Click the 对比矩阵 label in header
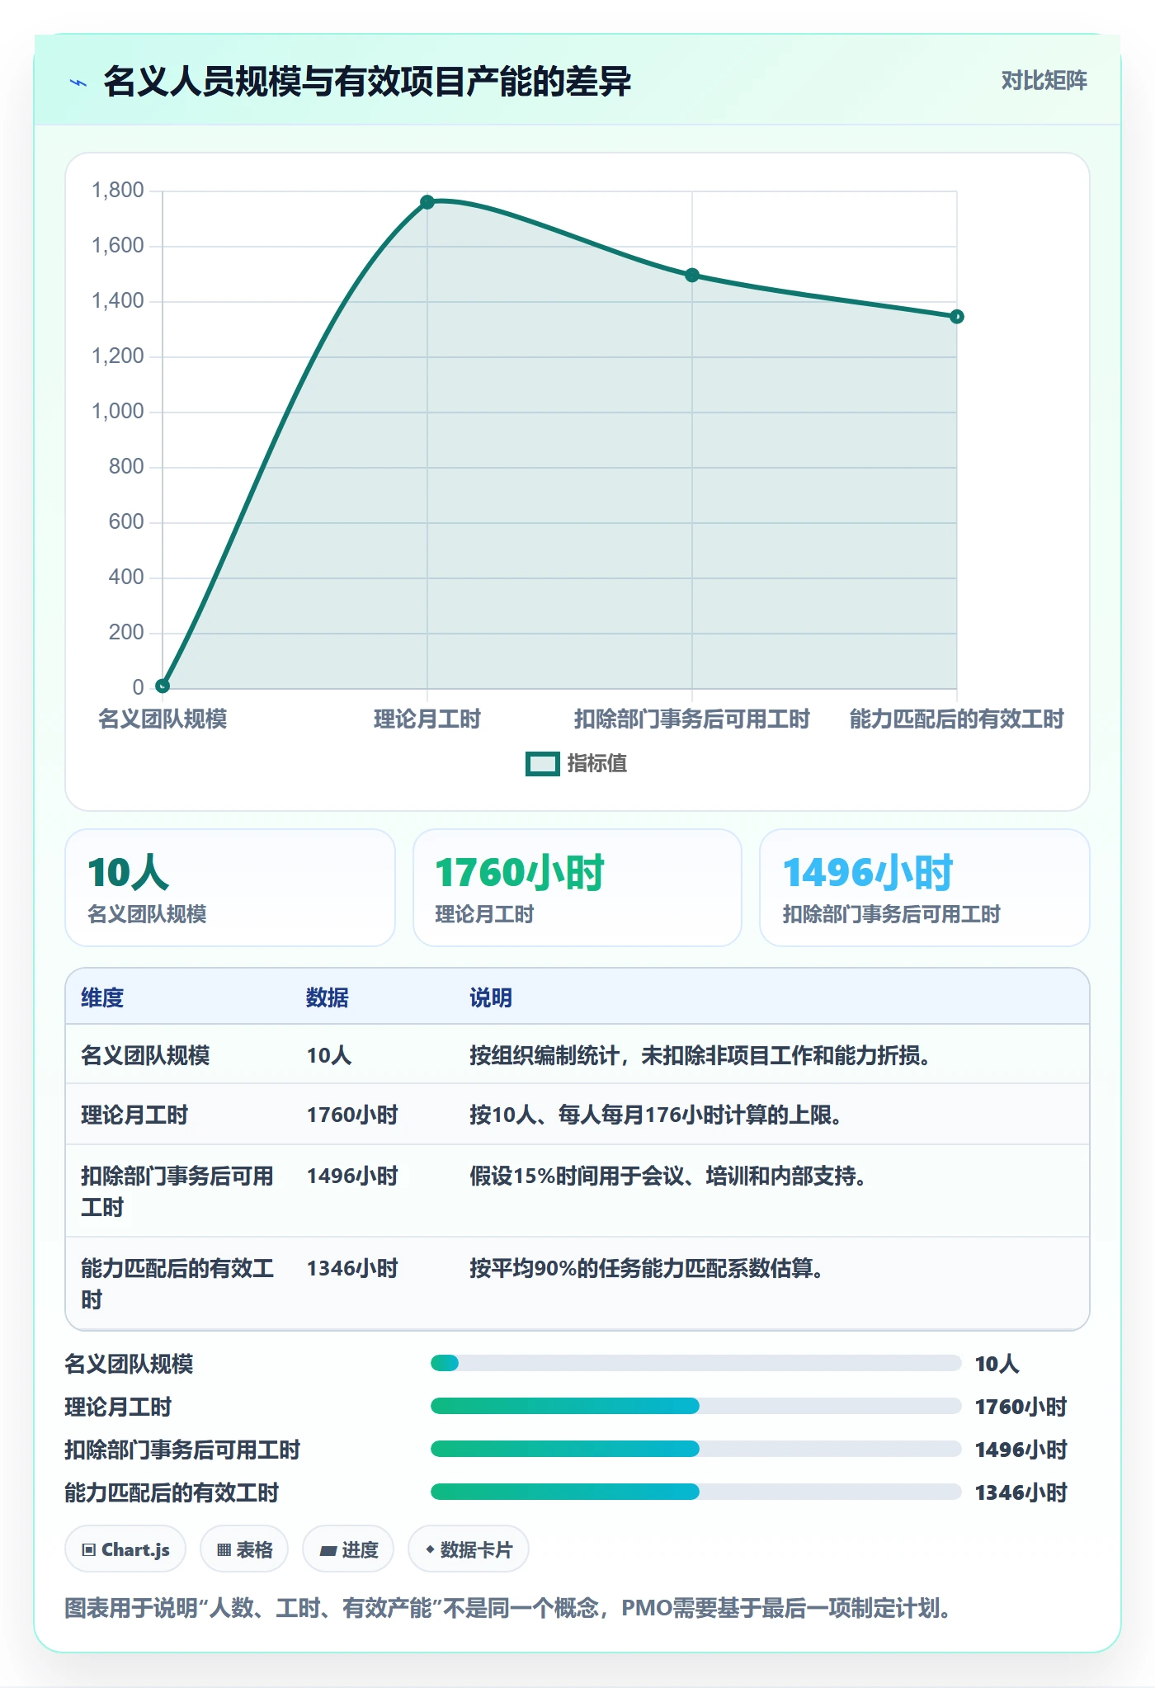 click(x=1044, y=80)
